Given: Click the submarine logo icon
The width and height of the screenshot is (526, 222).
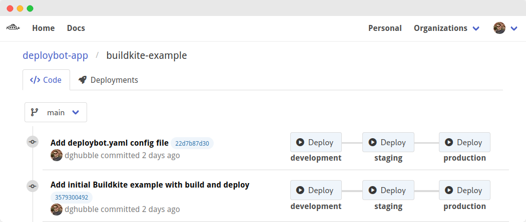Looking at the screenshot, I should (x=13, y=28).
